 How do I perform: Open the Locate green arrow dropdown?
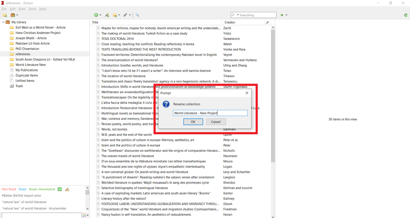coord(284,15)
